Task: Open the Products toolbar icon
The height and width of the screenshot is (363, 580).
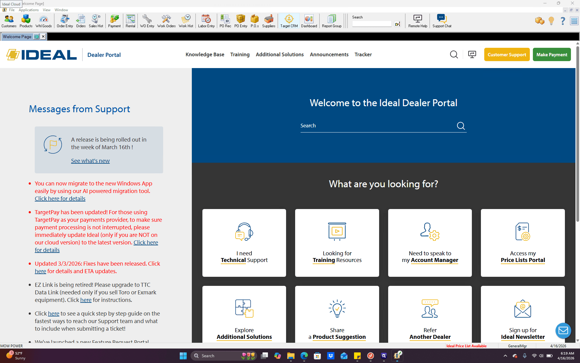Action: [26, 21]
